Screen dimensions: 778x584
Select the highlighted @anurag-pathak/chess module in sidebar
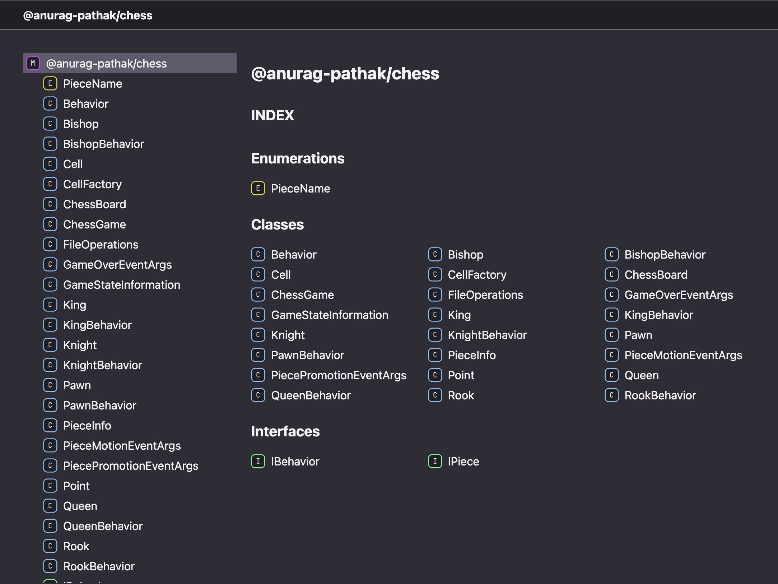coord(106,64)
